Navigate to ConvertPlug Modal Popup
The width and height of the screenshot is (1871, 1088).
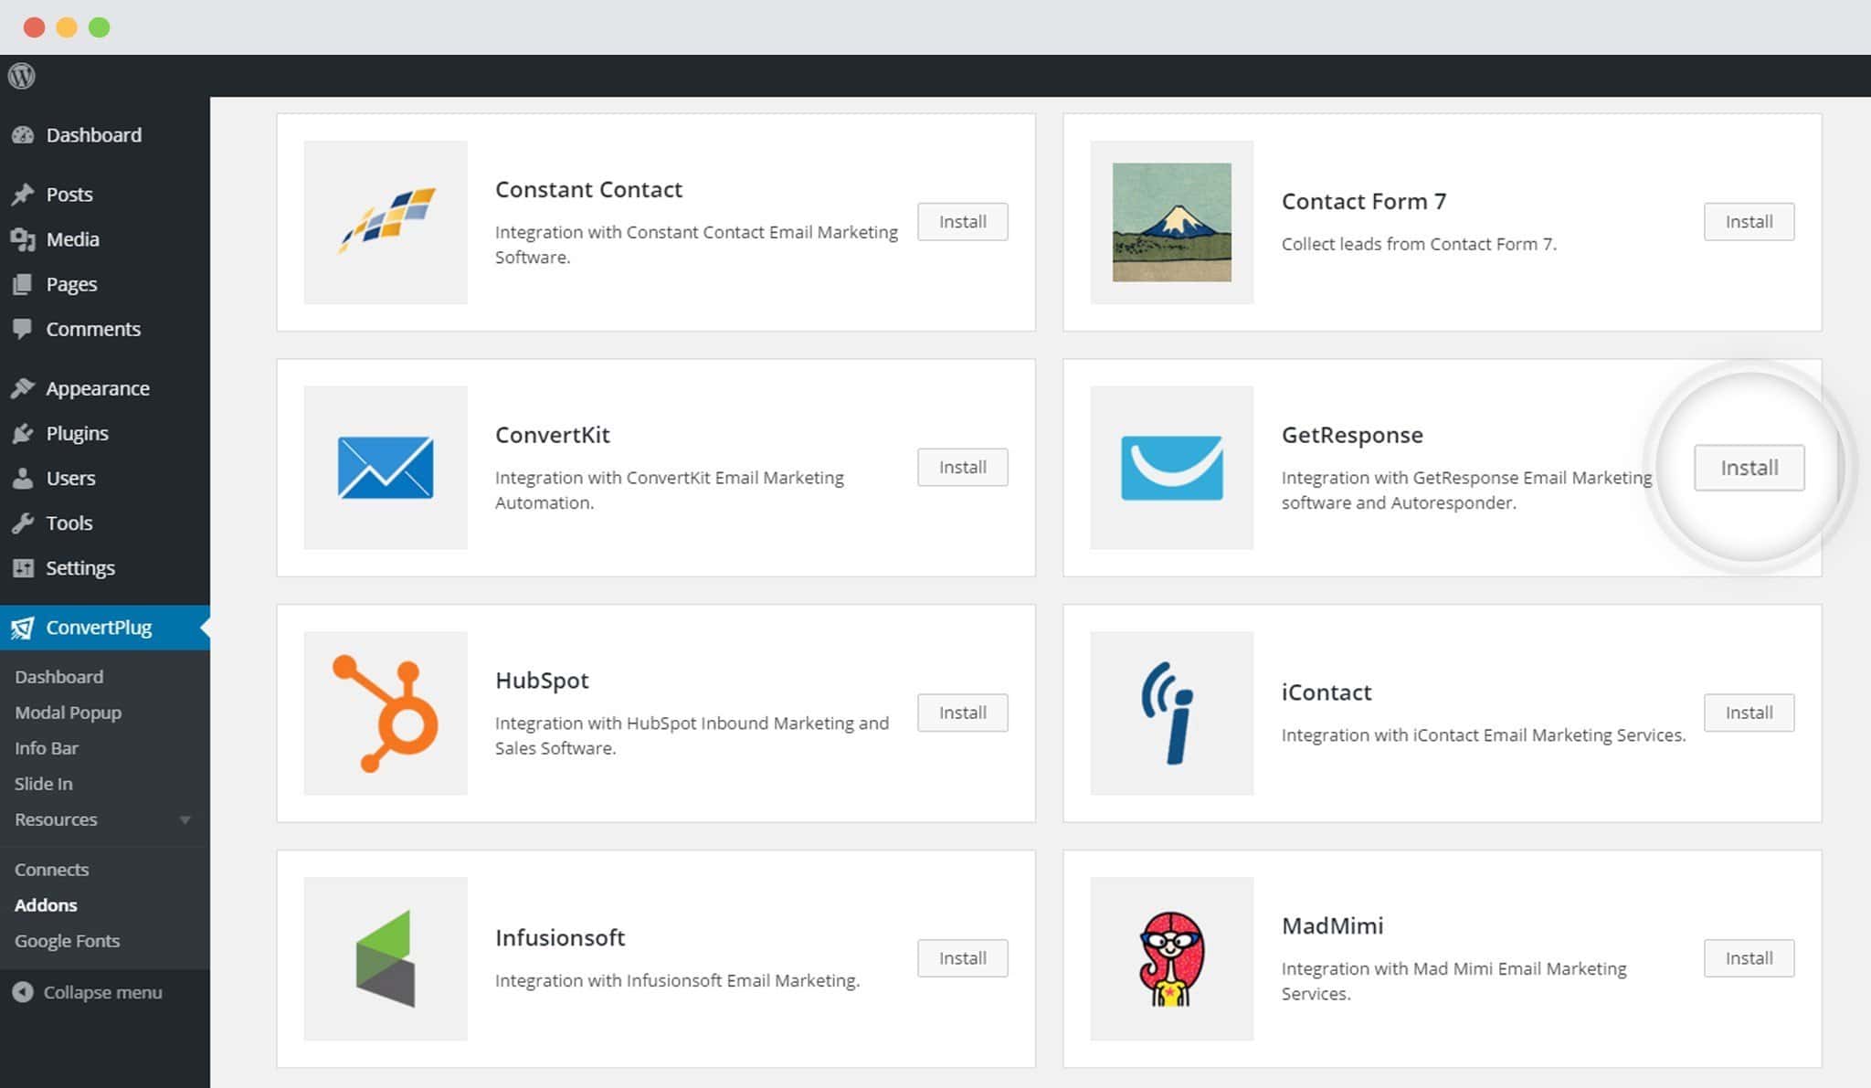pyautogui.click(x=68, y=711)
